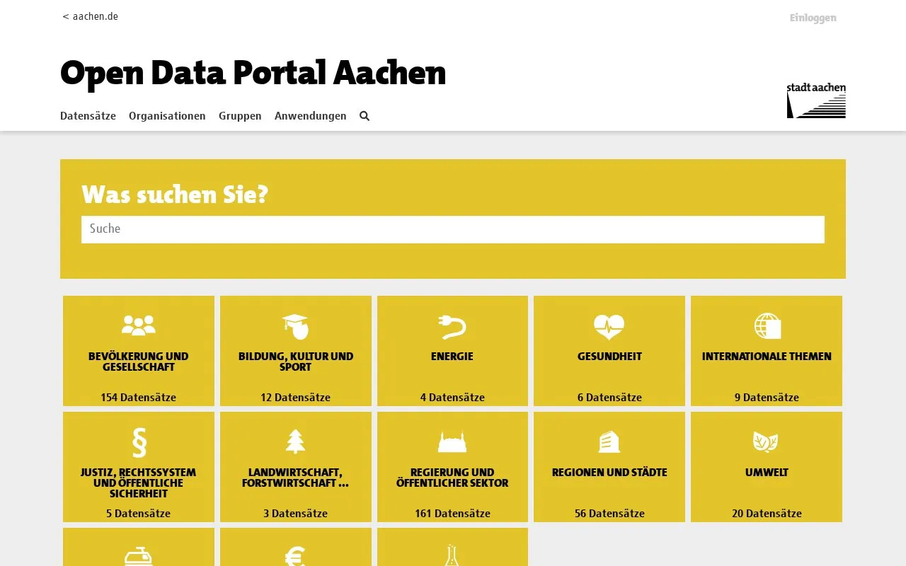The height and width of the screenshot is (566, 906).
Task: Click the 12 Datensätze count
Action: pyautogui.click(x=296, y=398)
